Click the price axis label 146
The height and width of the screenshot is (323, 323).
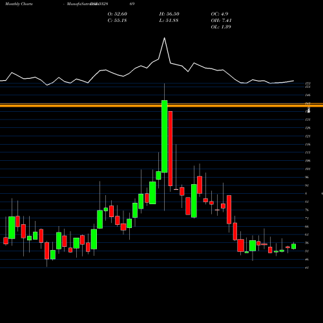(x=308, y=95)
